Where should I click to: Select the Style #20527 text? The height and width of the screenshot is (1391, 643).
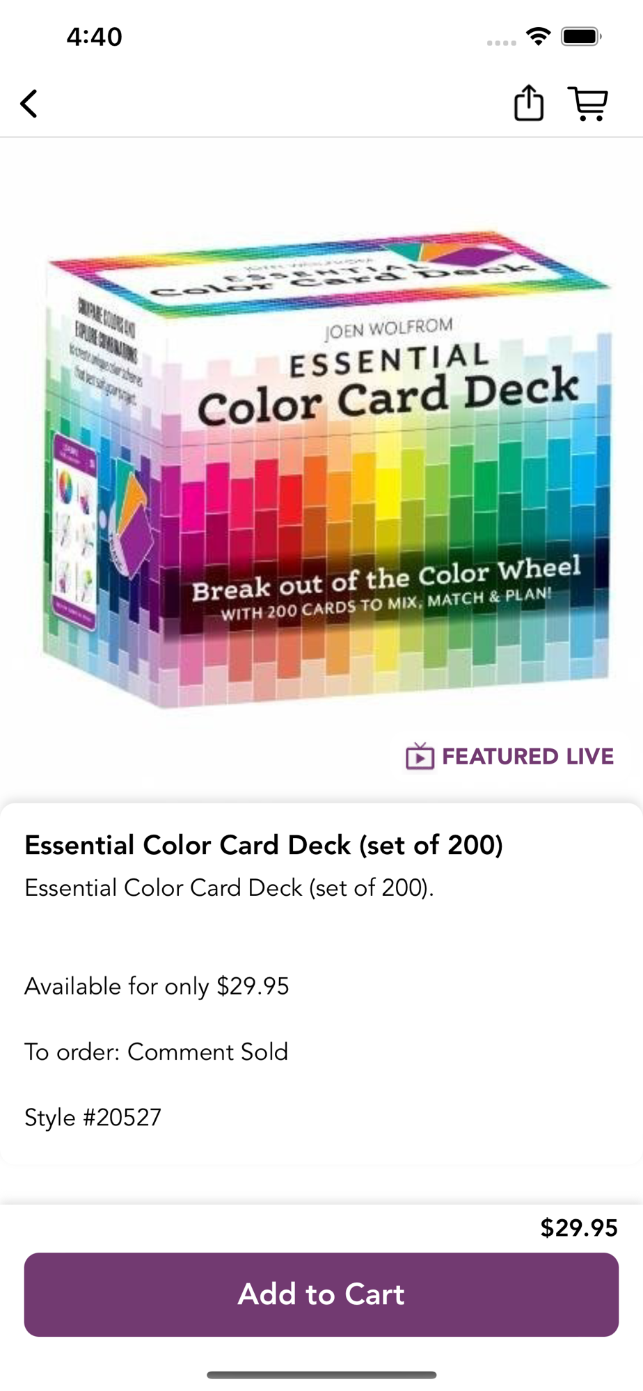tap(93, 1117)
